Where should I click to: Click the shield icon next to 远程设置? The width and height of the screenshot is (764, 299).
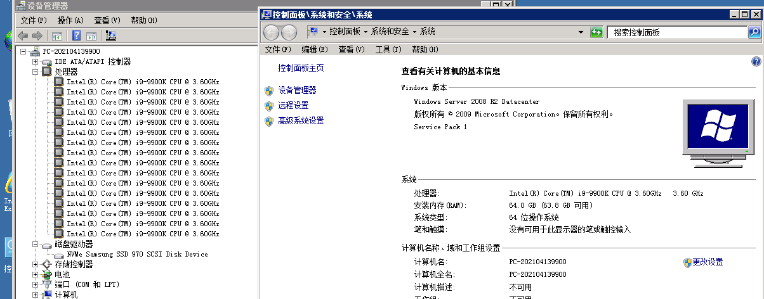(269, 106)
